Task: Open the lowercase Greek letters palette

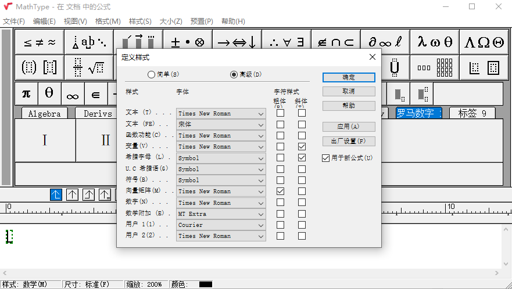Action: [434, 42]
